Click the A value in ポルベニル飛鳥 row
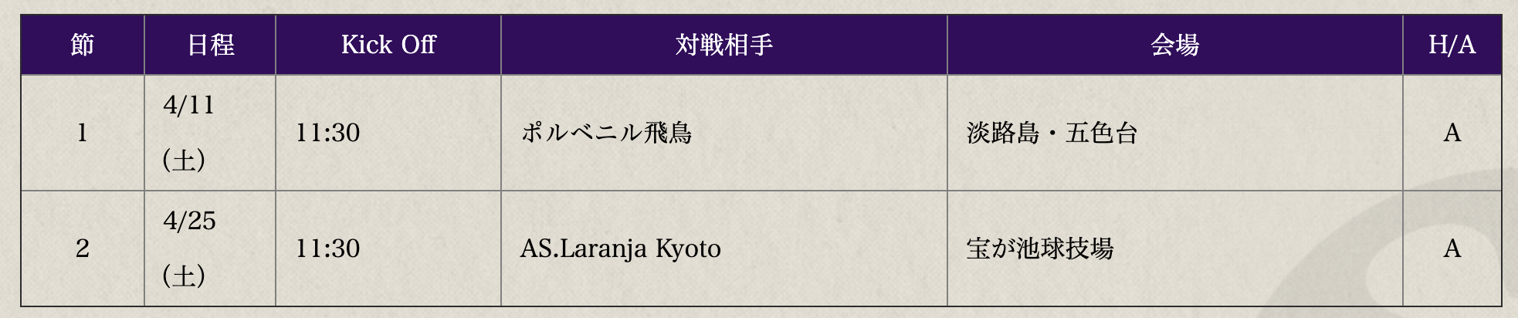1518x318 pixels. [1452, 133]
